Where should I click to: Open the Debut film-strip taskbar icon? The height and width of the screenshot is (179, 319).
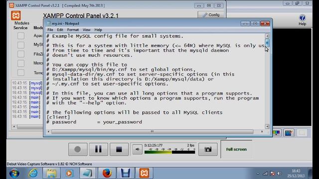point(126,174)
